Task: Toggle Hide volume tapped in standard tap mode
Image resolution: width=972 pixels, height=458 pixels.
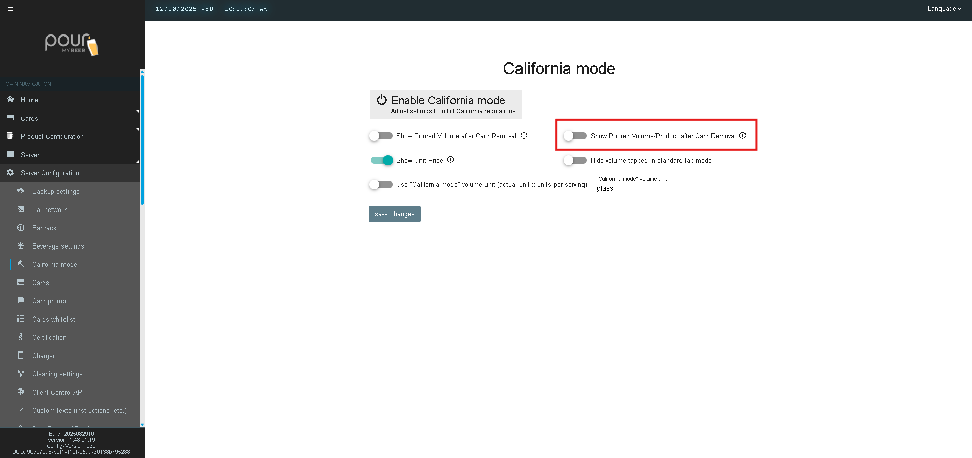Action: tap(575, 160)
